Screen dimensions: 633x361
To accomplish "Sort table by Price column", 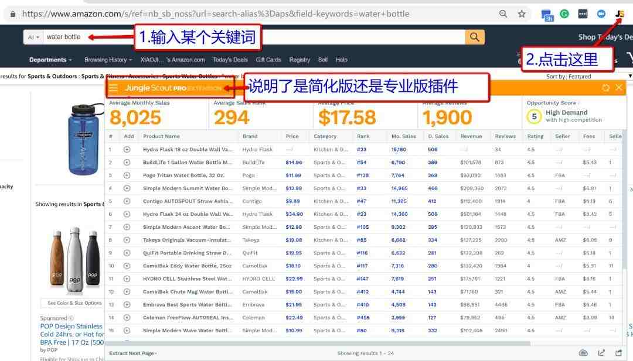I will point(292,136).
